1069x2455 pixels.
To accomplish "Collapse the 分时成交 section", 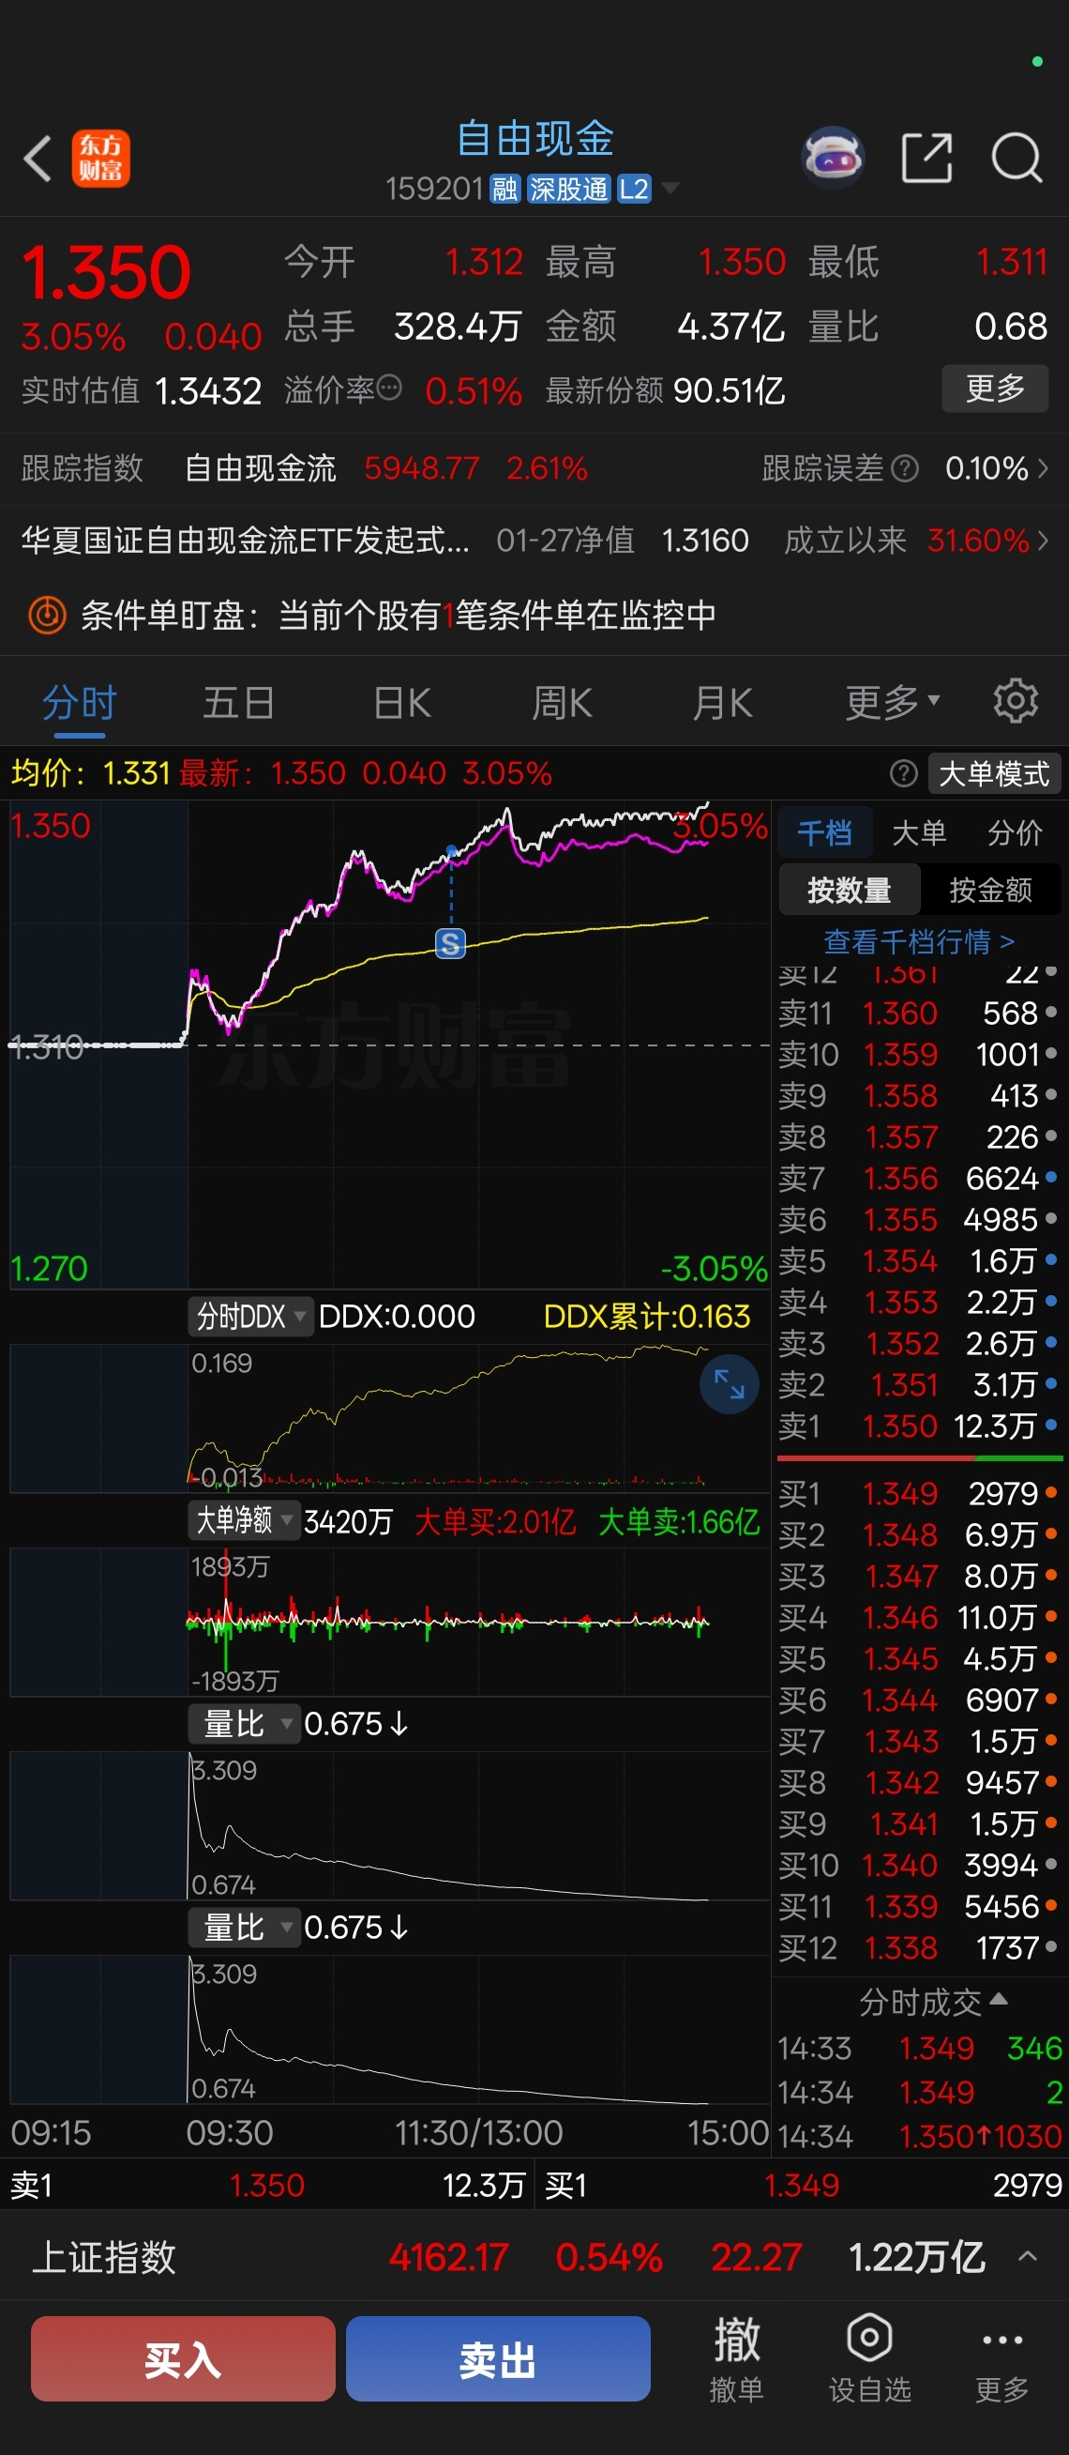I will click(x=934, y=2002).
